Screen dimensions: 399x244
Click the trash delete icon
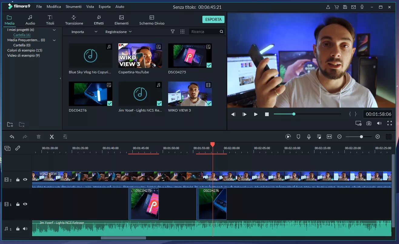pos(38,137)
